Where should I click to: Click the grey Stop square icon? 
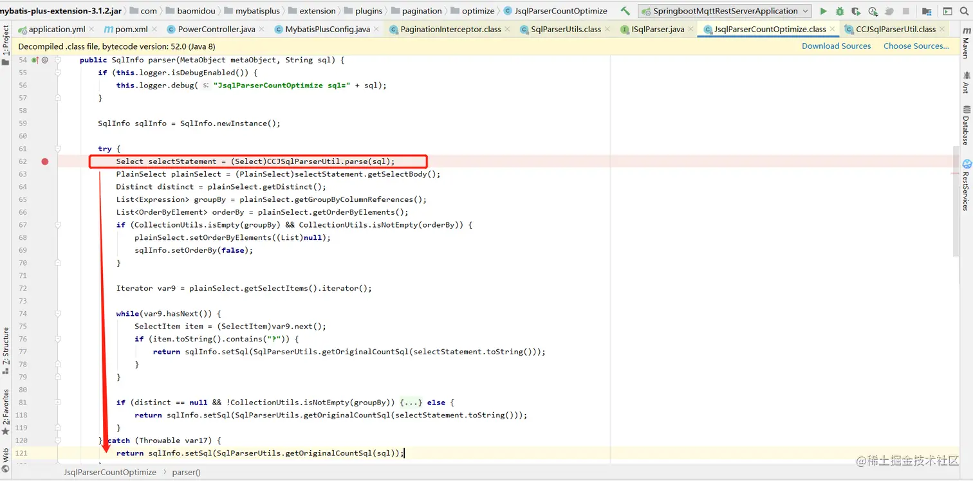[906, 11]
